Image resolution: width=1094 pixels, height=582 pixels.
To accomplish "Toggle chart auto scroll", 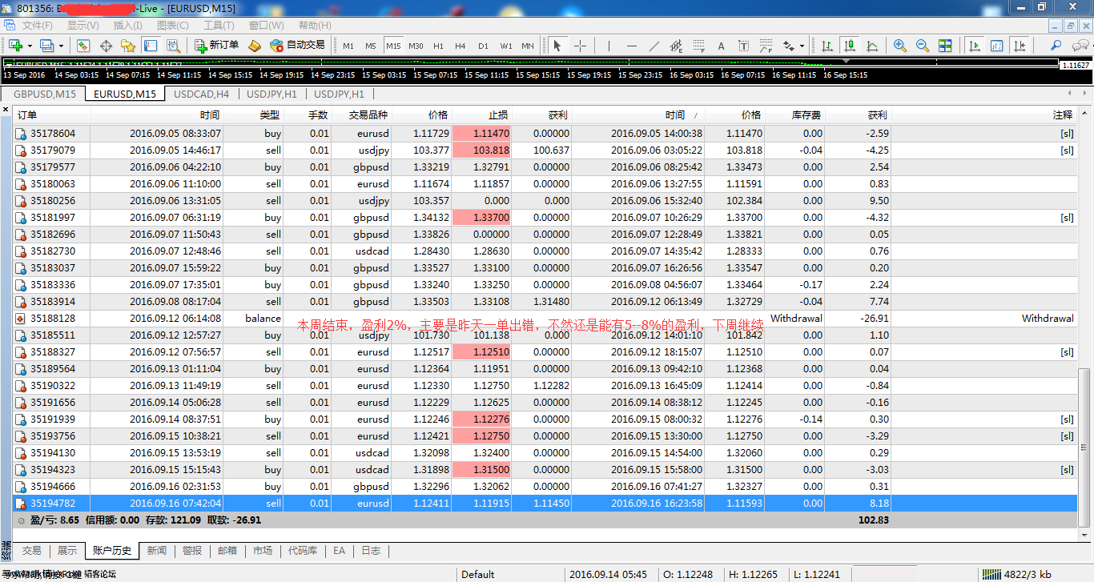I will [x=974, y=46].
